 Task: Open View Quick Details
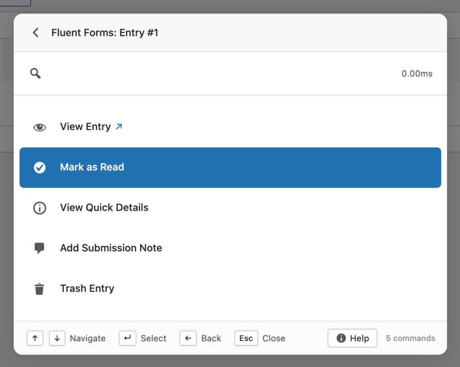coord(104,208)
